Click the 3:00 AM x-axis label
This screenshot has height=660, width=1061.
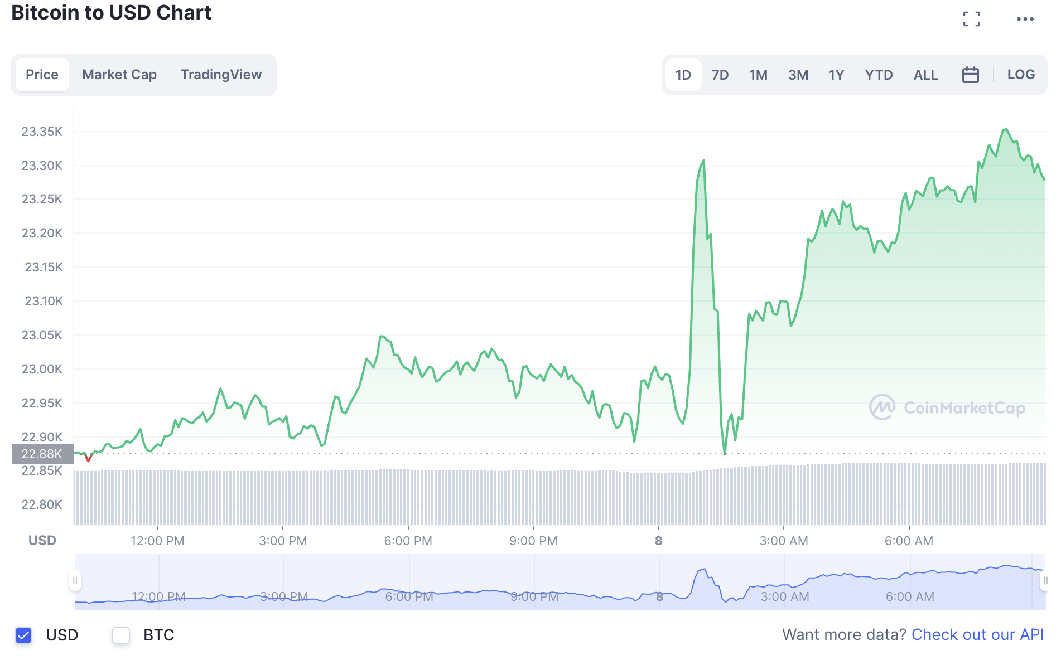coord(784,541)
